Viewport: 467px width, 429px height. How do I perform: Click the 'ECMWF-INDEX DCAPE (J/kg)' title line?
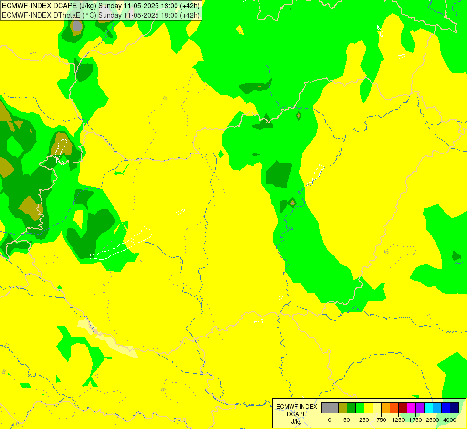(x=101, y=6)
